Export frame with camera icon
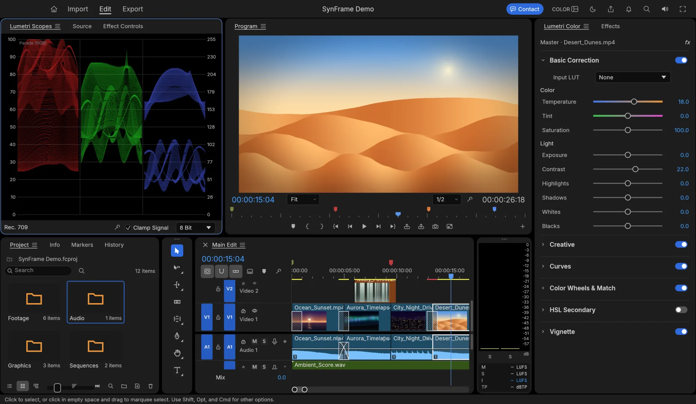The height and width of the screenshot is (404, 696). pyautogui.click(x=435, y=227)
